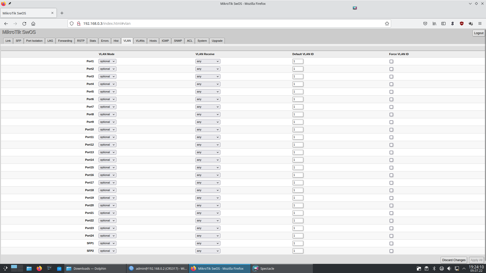The image size is (486, 273).
Task: Switch to the VLANs tab
Action: (x=140, y=41)
